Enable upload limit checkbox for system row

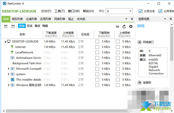click(118, 74)
